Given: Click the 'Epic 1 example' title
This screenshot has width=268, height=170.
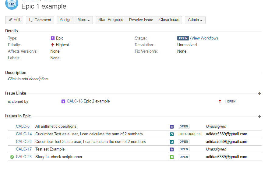Looking at the screenshot, I should click(x=44, y=6).
